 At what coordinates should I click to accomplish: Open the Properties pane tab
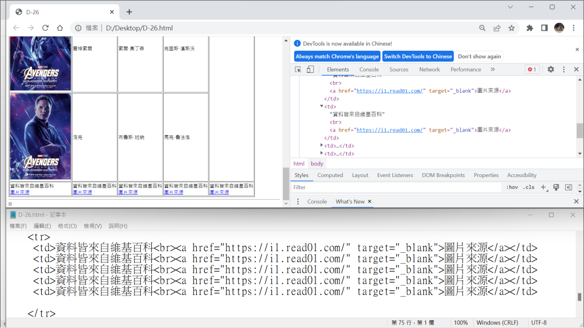click(x=486, y=175)
